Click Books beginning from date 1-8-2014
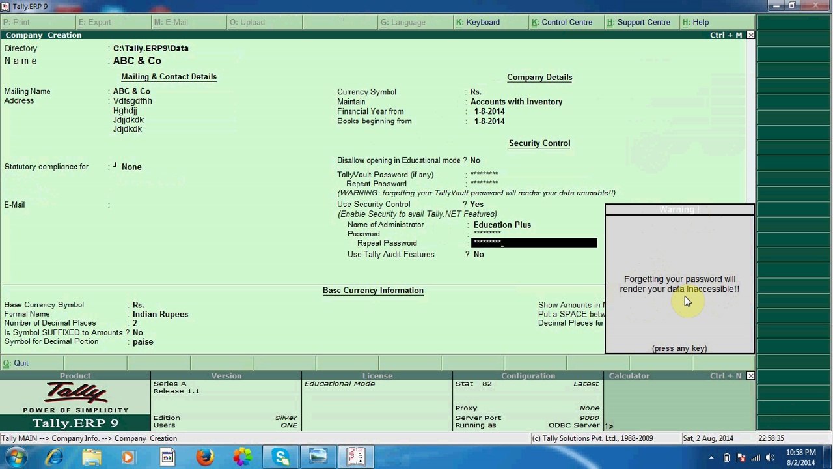 [489, 121]
